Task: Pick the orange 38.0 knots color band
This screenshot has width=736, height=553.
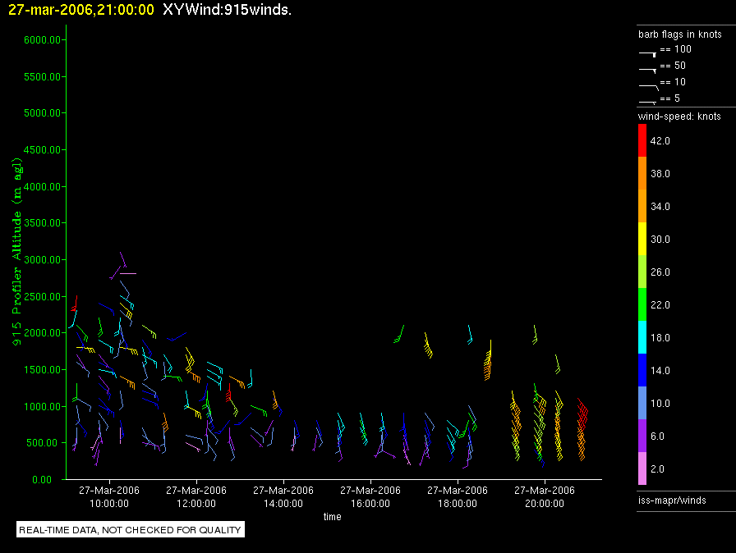Action: pos(642,174)
